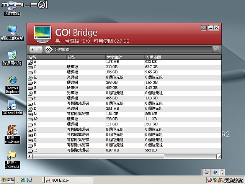
Task: Click the 1.84 GB size of L:
Action: [112, 114]
